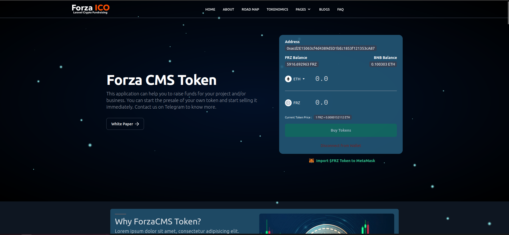This screenshot has width=509, height=235.
Task: Click the 5916.692963 FRZ balance value
Action: coord(302,64)
